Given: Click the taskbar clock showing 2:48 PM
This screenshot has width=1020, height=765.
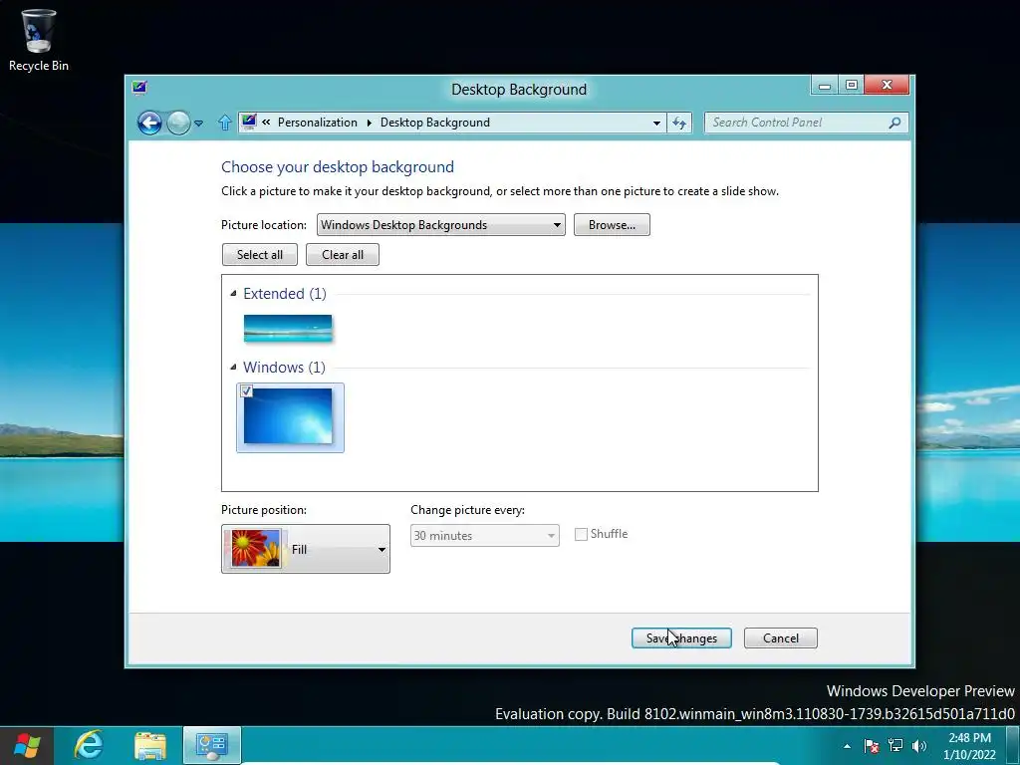Looking at the screenshot, I should (x=969, y=746).
